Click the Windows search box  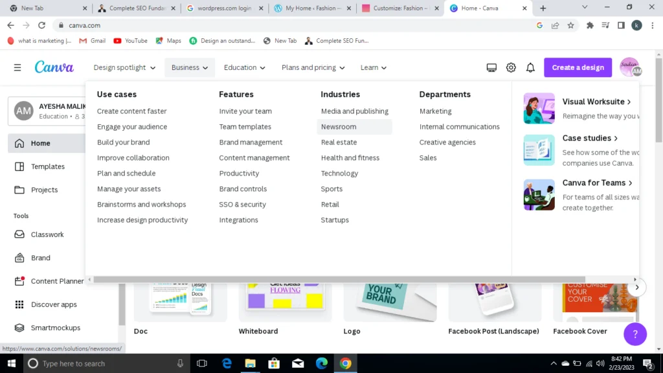click(106, 363)
